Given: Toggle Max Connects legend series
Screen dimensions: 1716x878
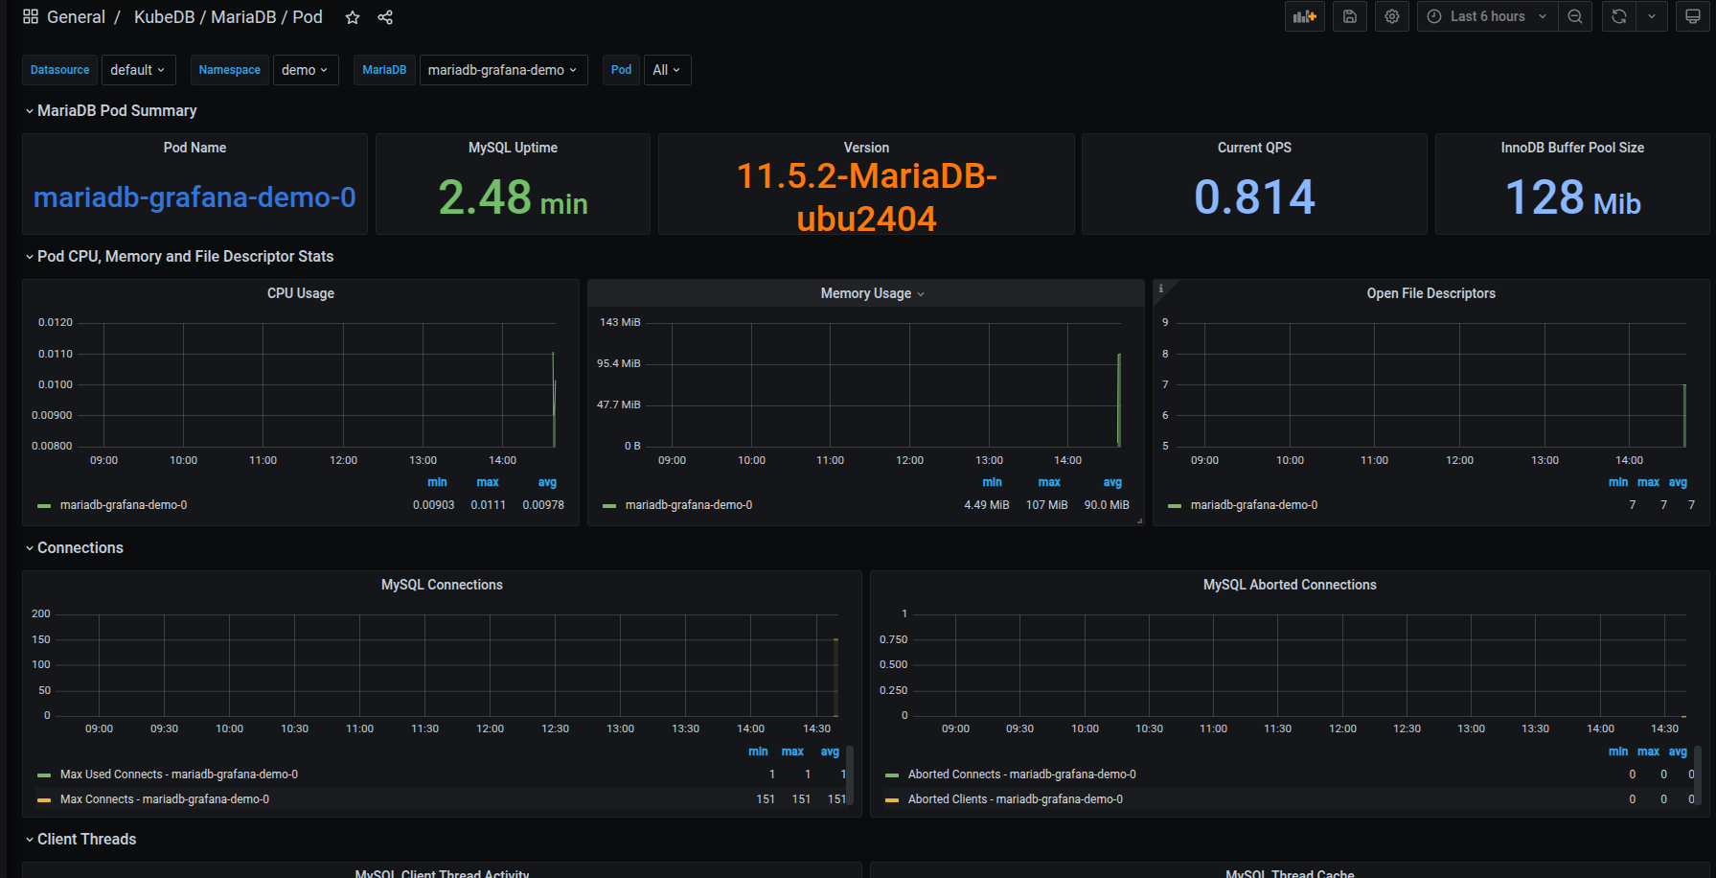Looking at the screenshot, I should pos(165,799).
